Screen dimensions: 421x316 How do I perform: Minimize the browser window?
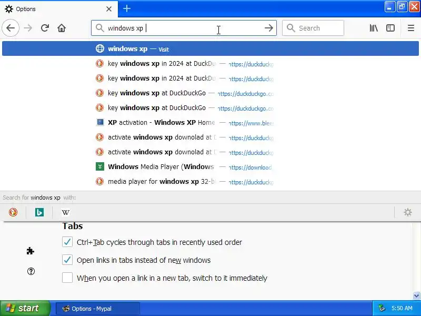(389, 7)
